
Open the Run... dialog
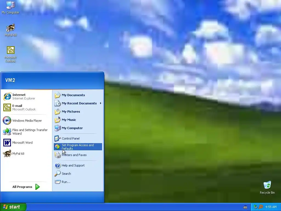[x=78, y=182]
